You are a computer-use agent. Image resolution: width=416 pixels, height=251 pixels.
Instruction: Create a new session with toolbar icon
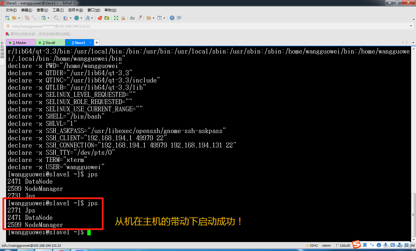[8, 18]
